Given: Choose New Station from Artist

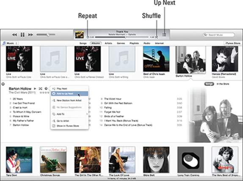Looking at the screenshot, I should click(69, 101).
